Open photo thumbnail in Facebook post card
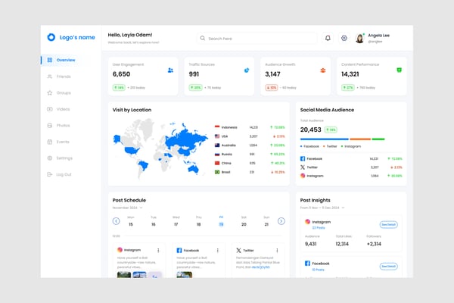The height and width of the screenshot is (303, 454). click(x=185, y=274)
